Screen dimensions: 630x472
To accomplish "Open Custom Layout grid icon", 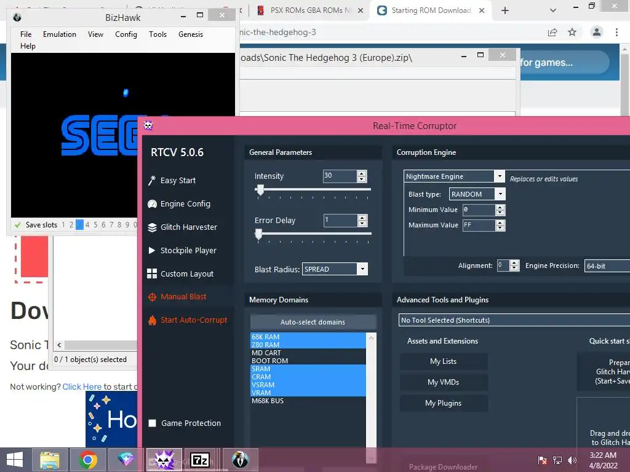I will click(x=152, y=273).
